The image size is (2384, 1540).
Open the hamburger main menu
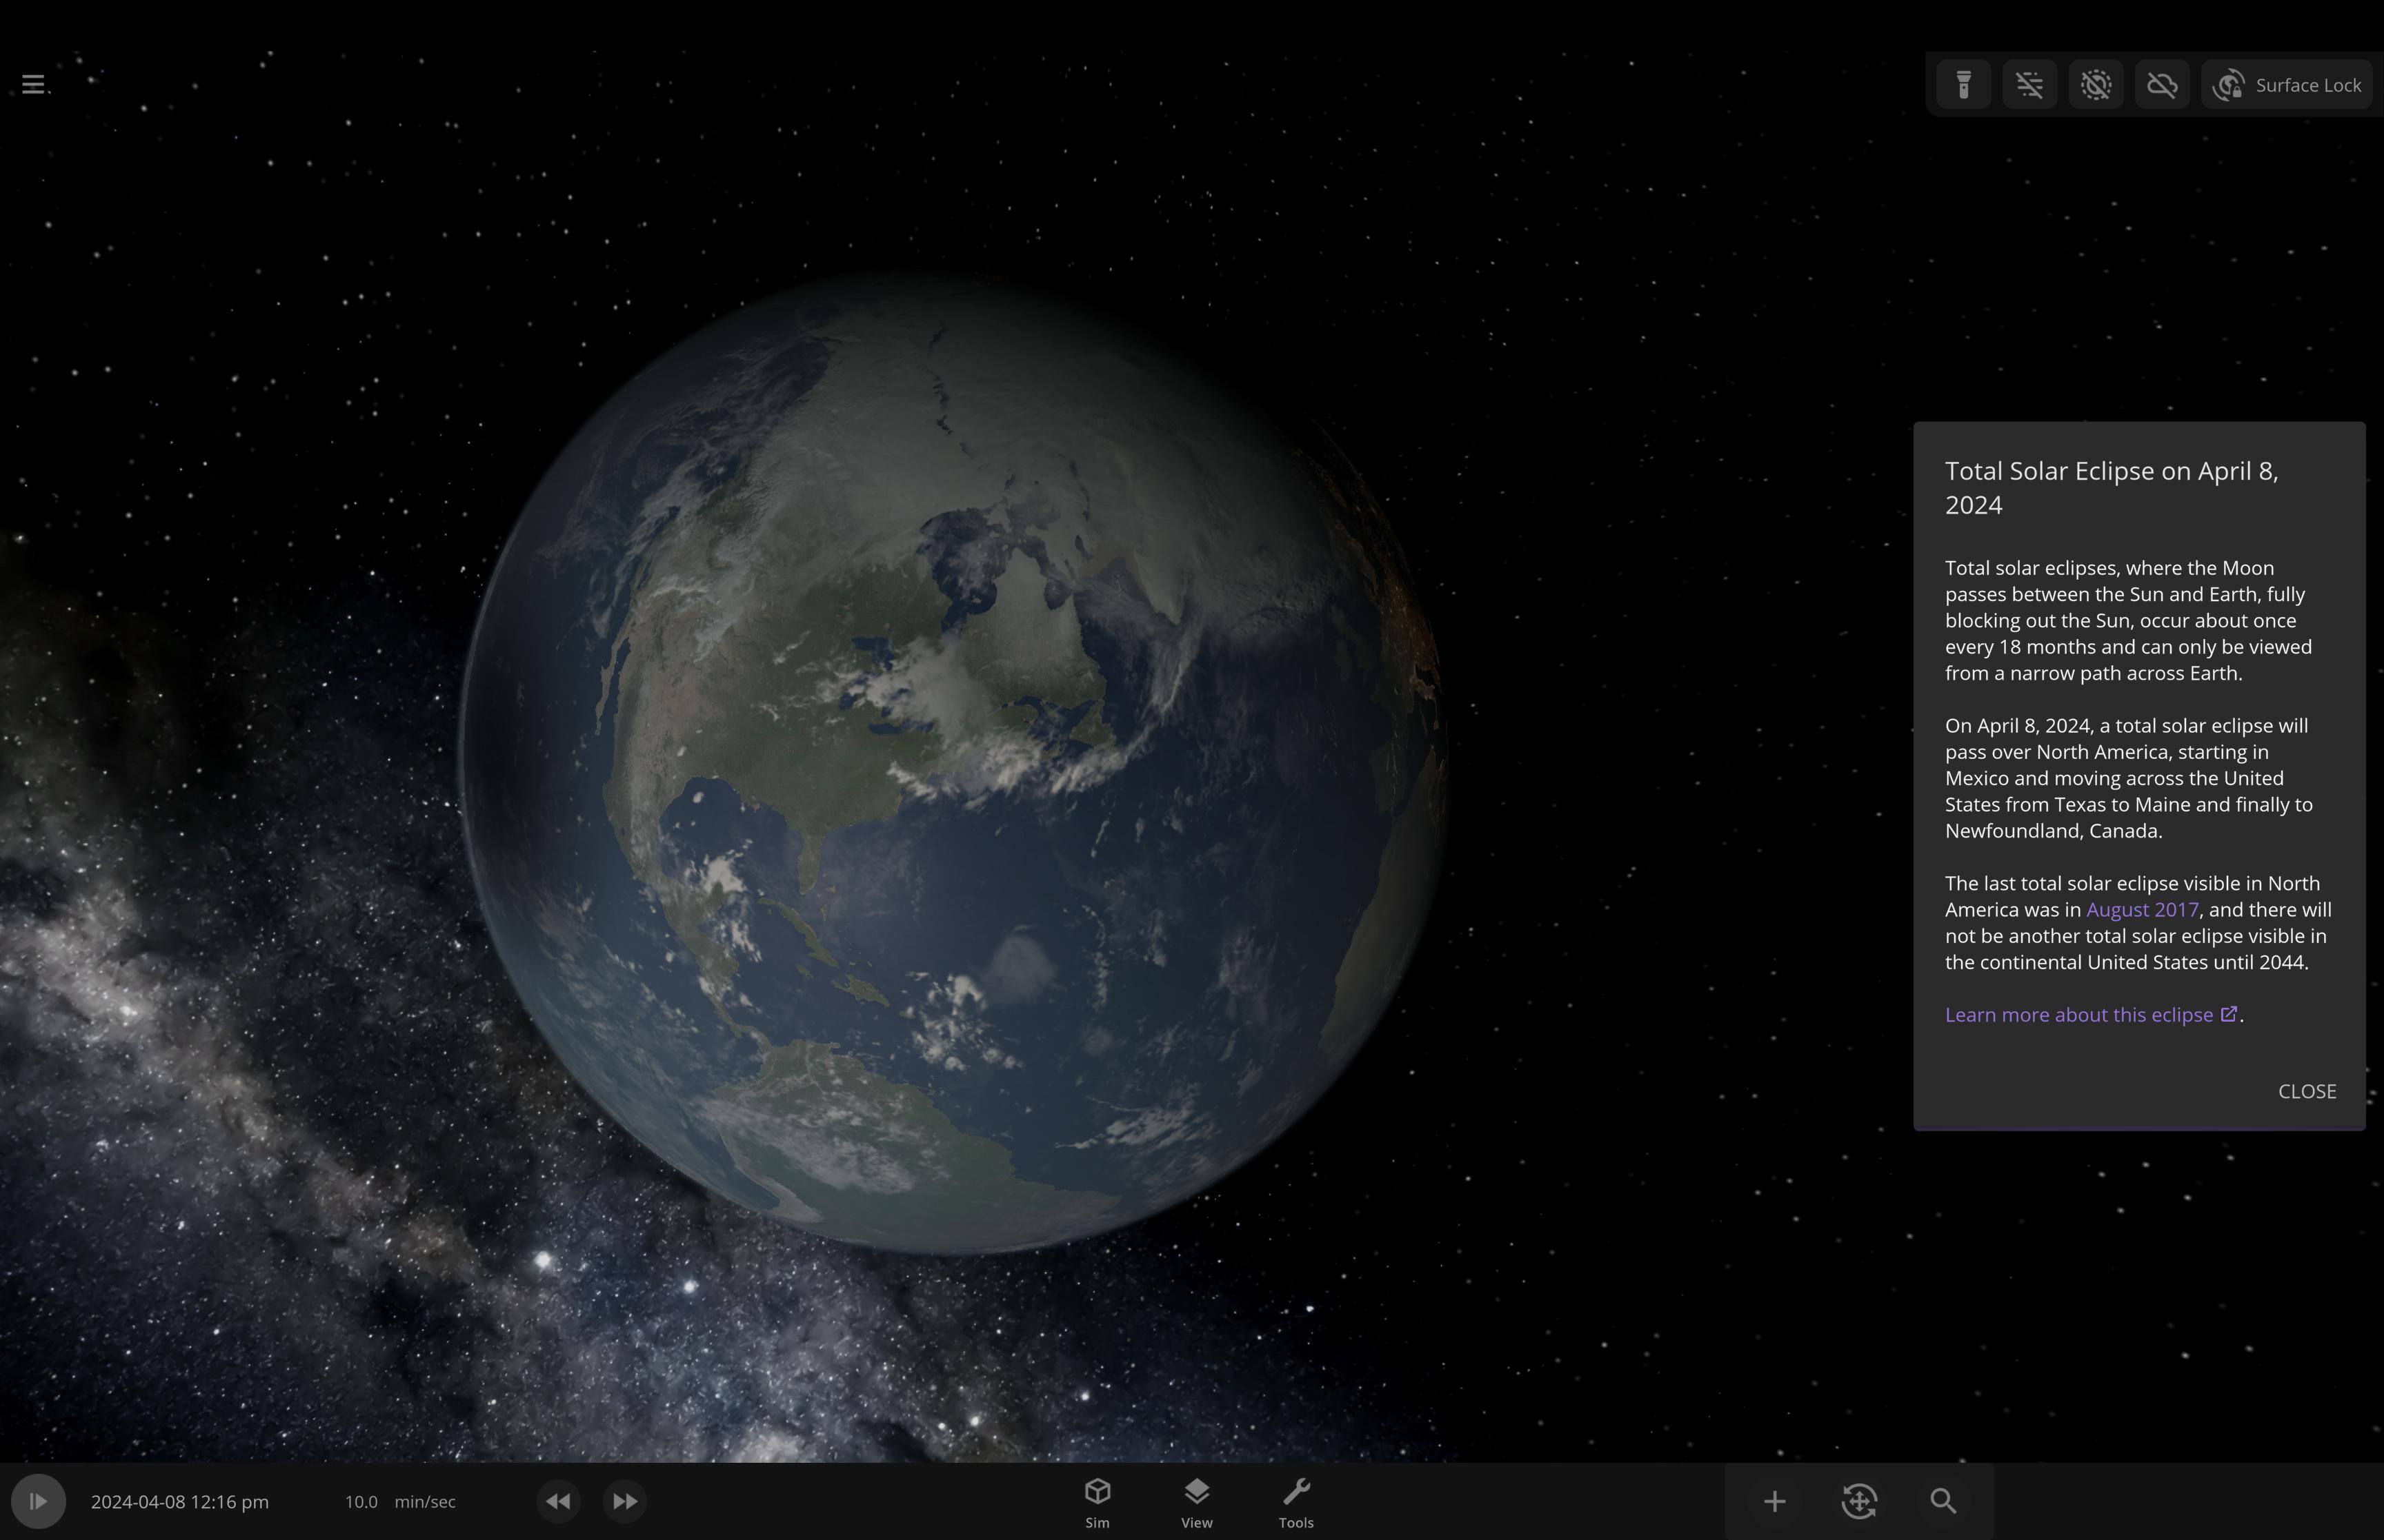(x=33, y=85)
